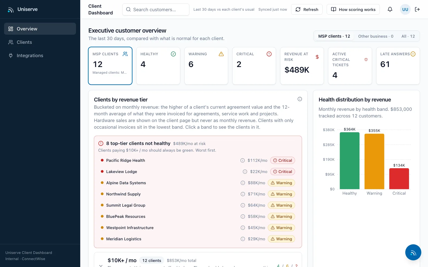Image resolution: width=428 pixels, height=267 pixels.
Task: Select the MSP Clients summary card
Action: tap(110, 66)
